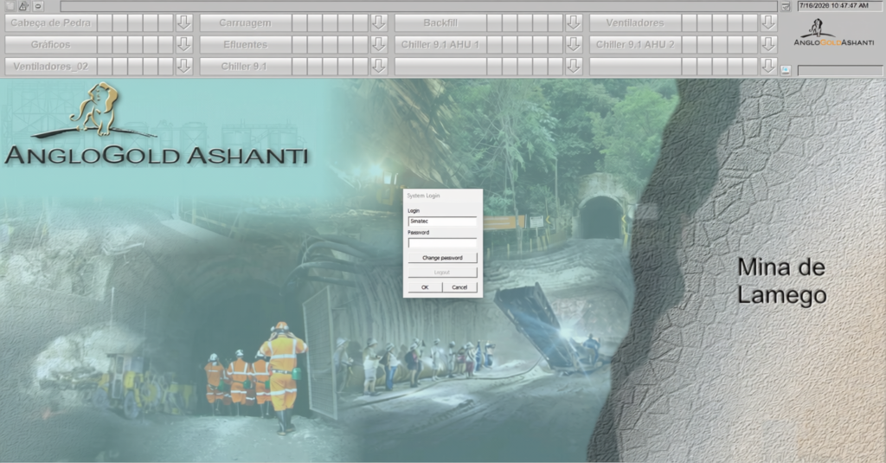Image resolution: width=886 pixels, height=463 pixels.
Task: Confirm login with the OK button
Action: click(425, 287)
